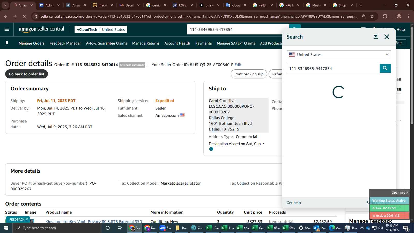This screenshot has height=233, width=414.
Task: Open browser extensions puzzle icon
Action: tap(385, 16)
